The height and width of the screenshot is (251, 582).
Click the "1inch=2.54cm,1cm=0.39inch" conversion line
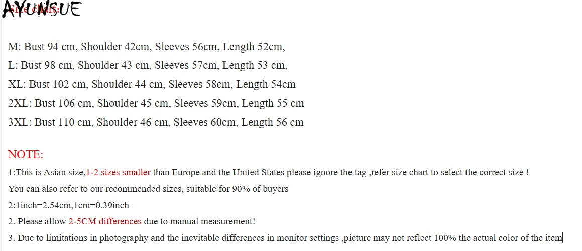click(x=68, y=205)
